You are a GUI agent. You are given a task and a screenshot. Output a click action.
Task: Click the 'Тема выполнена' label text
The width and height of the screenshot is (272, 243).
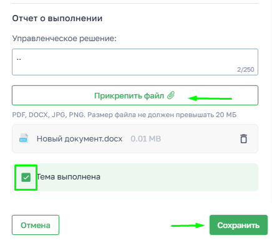click(x=69, y=177)
